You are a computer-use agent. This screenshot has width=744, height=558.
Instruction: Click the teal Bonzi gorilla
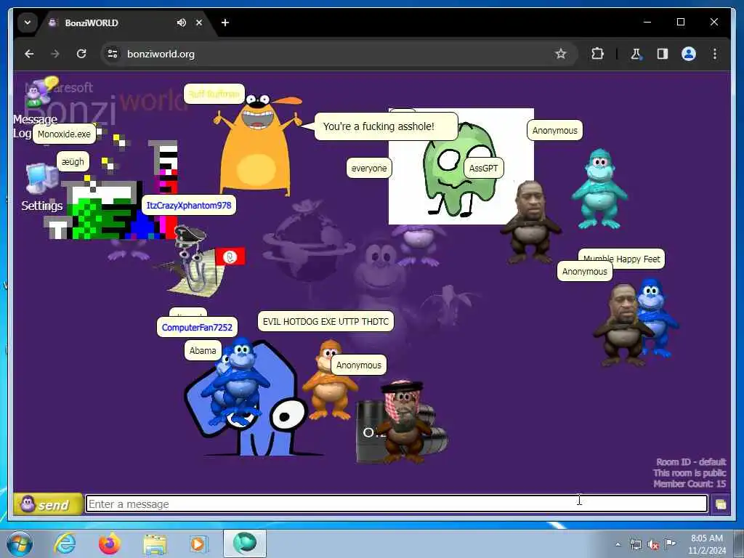[599, 189]
